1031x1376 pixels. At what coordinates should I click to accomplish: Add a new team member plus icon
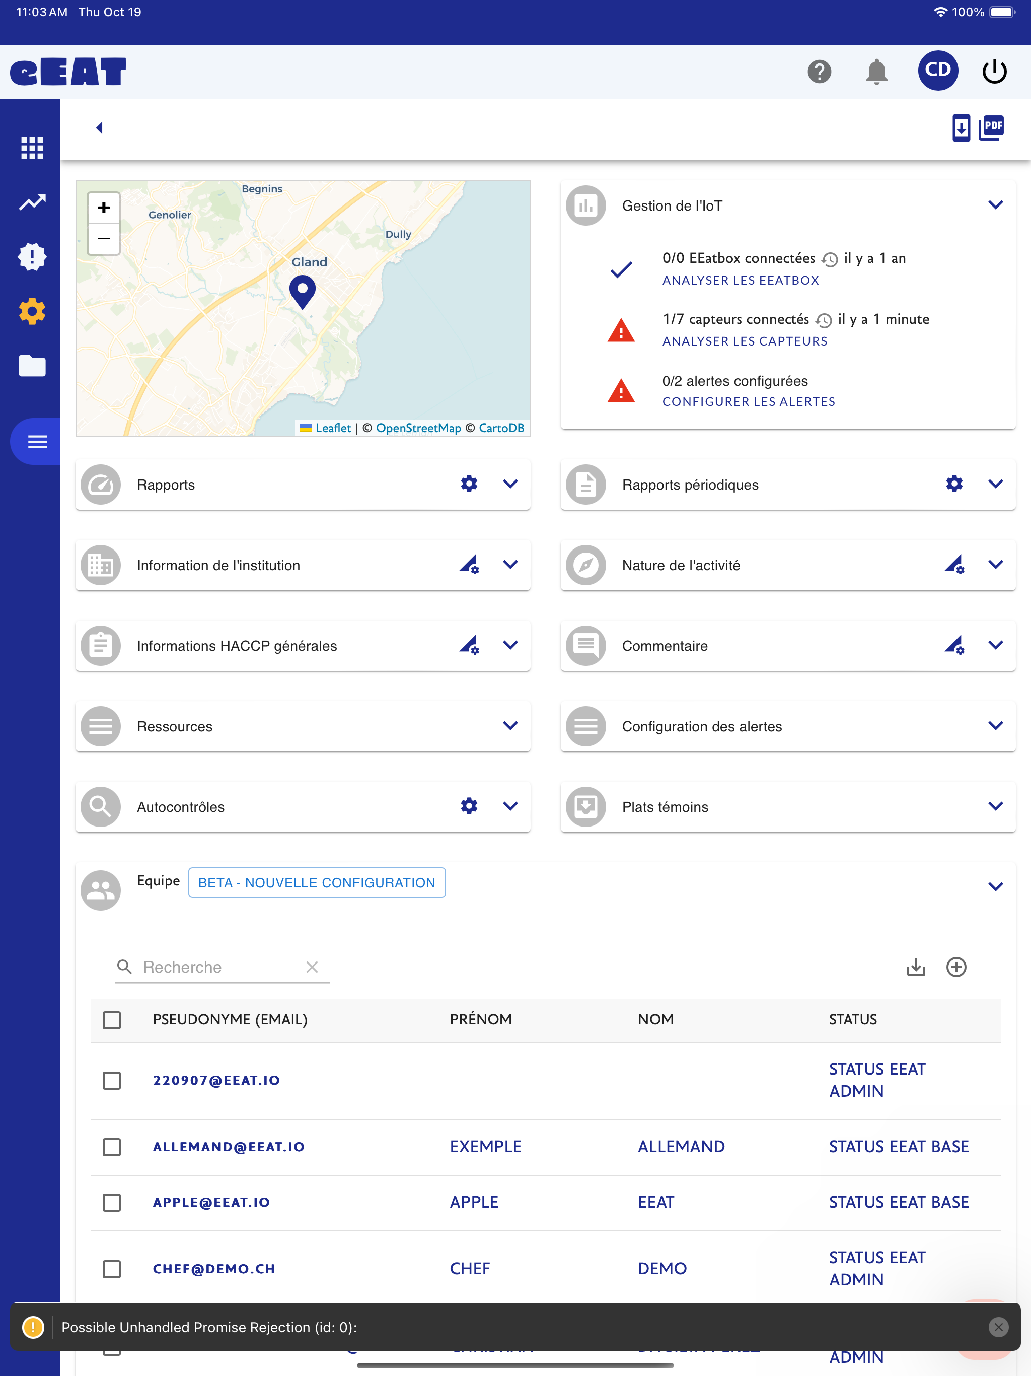(956, 967)
